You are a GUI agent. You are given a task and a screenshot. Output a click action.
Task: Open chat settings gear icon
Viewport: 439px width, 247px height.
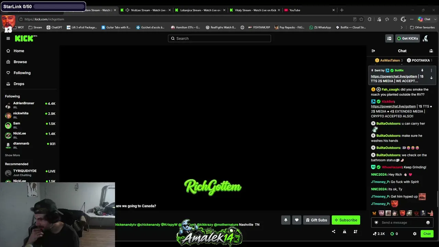tap(415, 234)
